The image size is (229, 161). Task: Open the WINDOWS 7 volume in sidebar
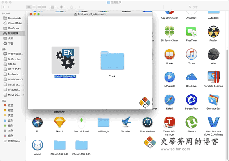pyautogui.click(x=13, y=79)
